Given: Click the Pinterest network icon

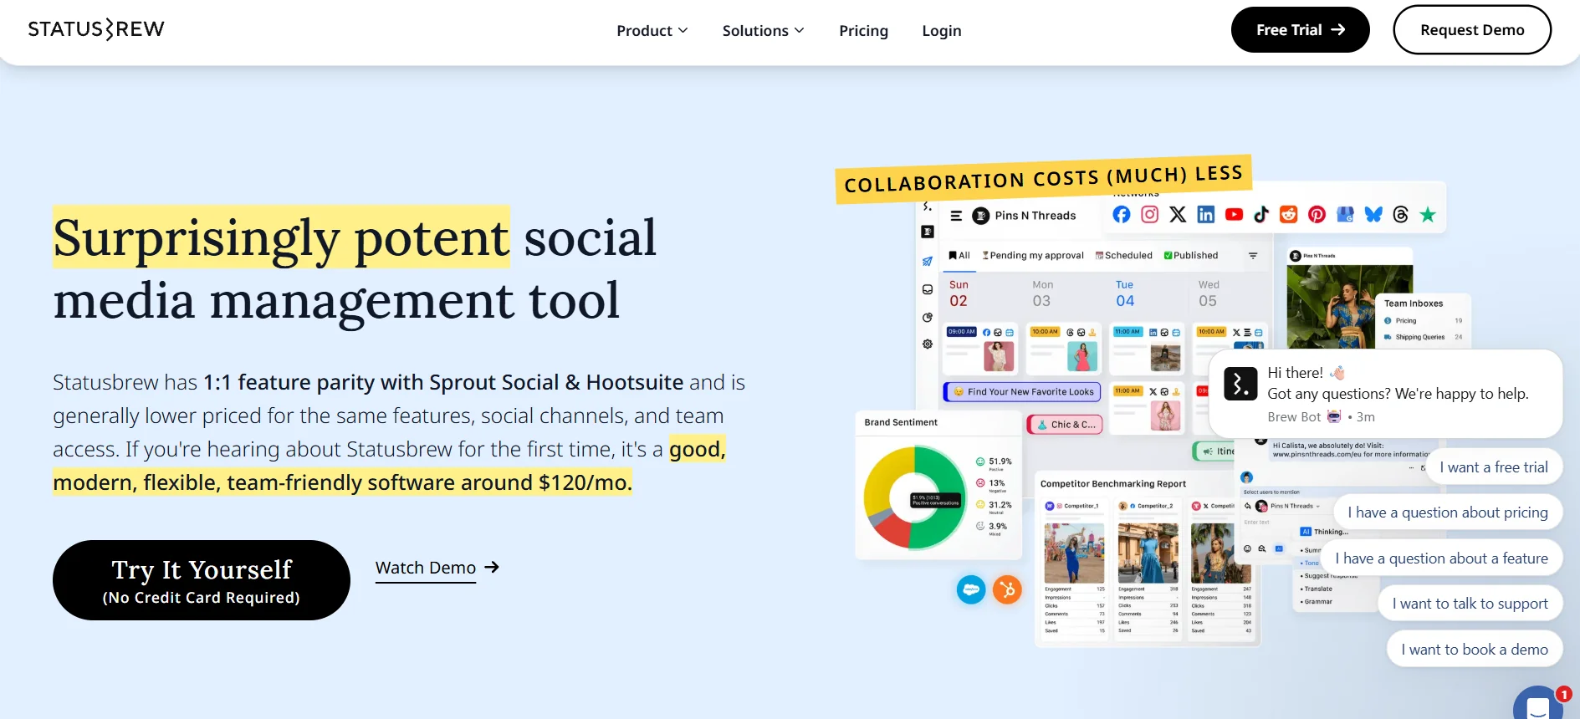Looking at the screenshot, I should click(x=1317, y=215).
